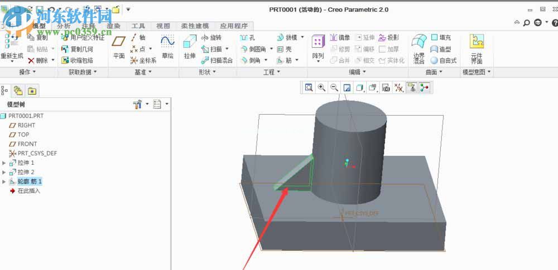Screen dimensions: 558x270
Task: Toggle datum display filters in view toolbar
Action: (398, 87)
